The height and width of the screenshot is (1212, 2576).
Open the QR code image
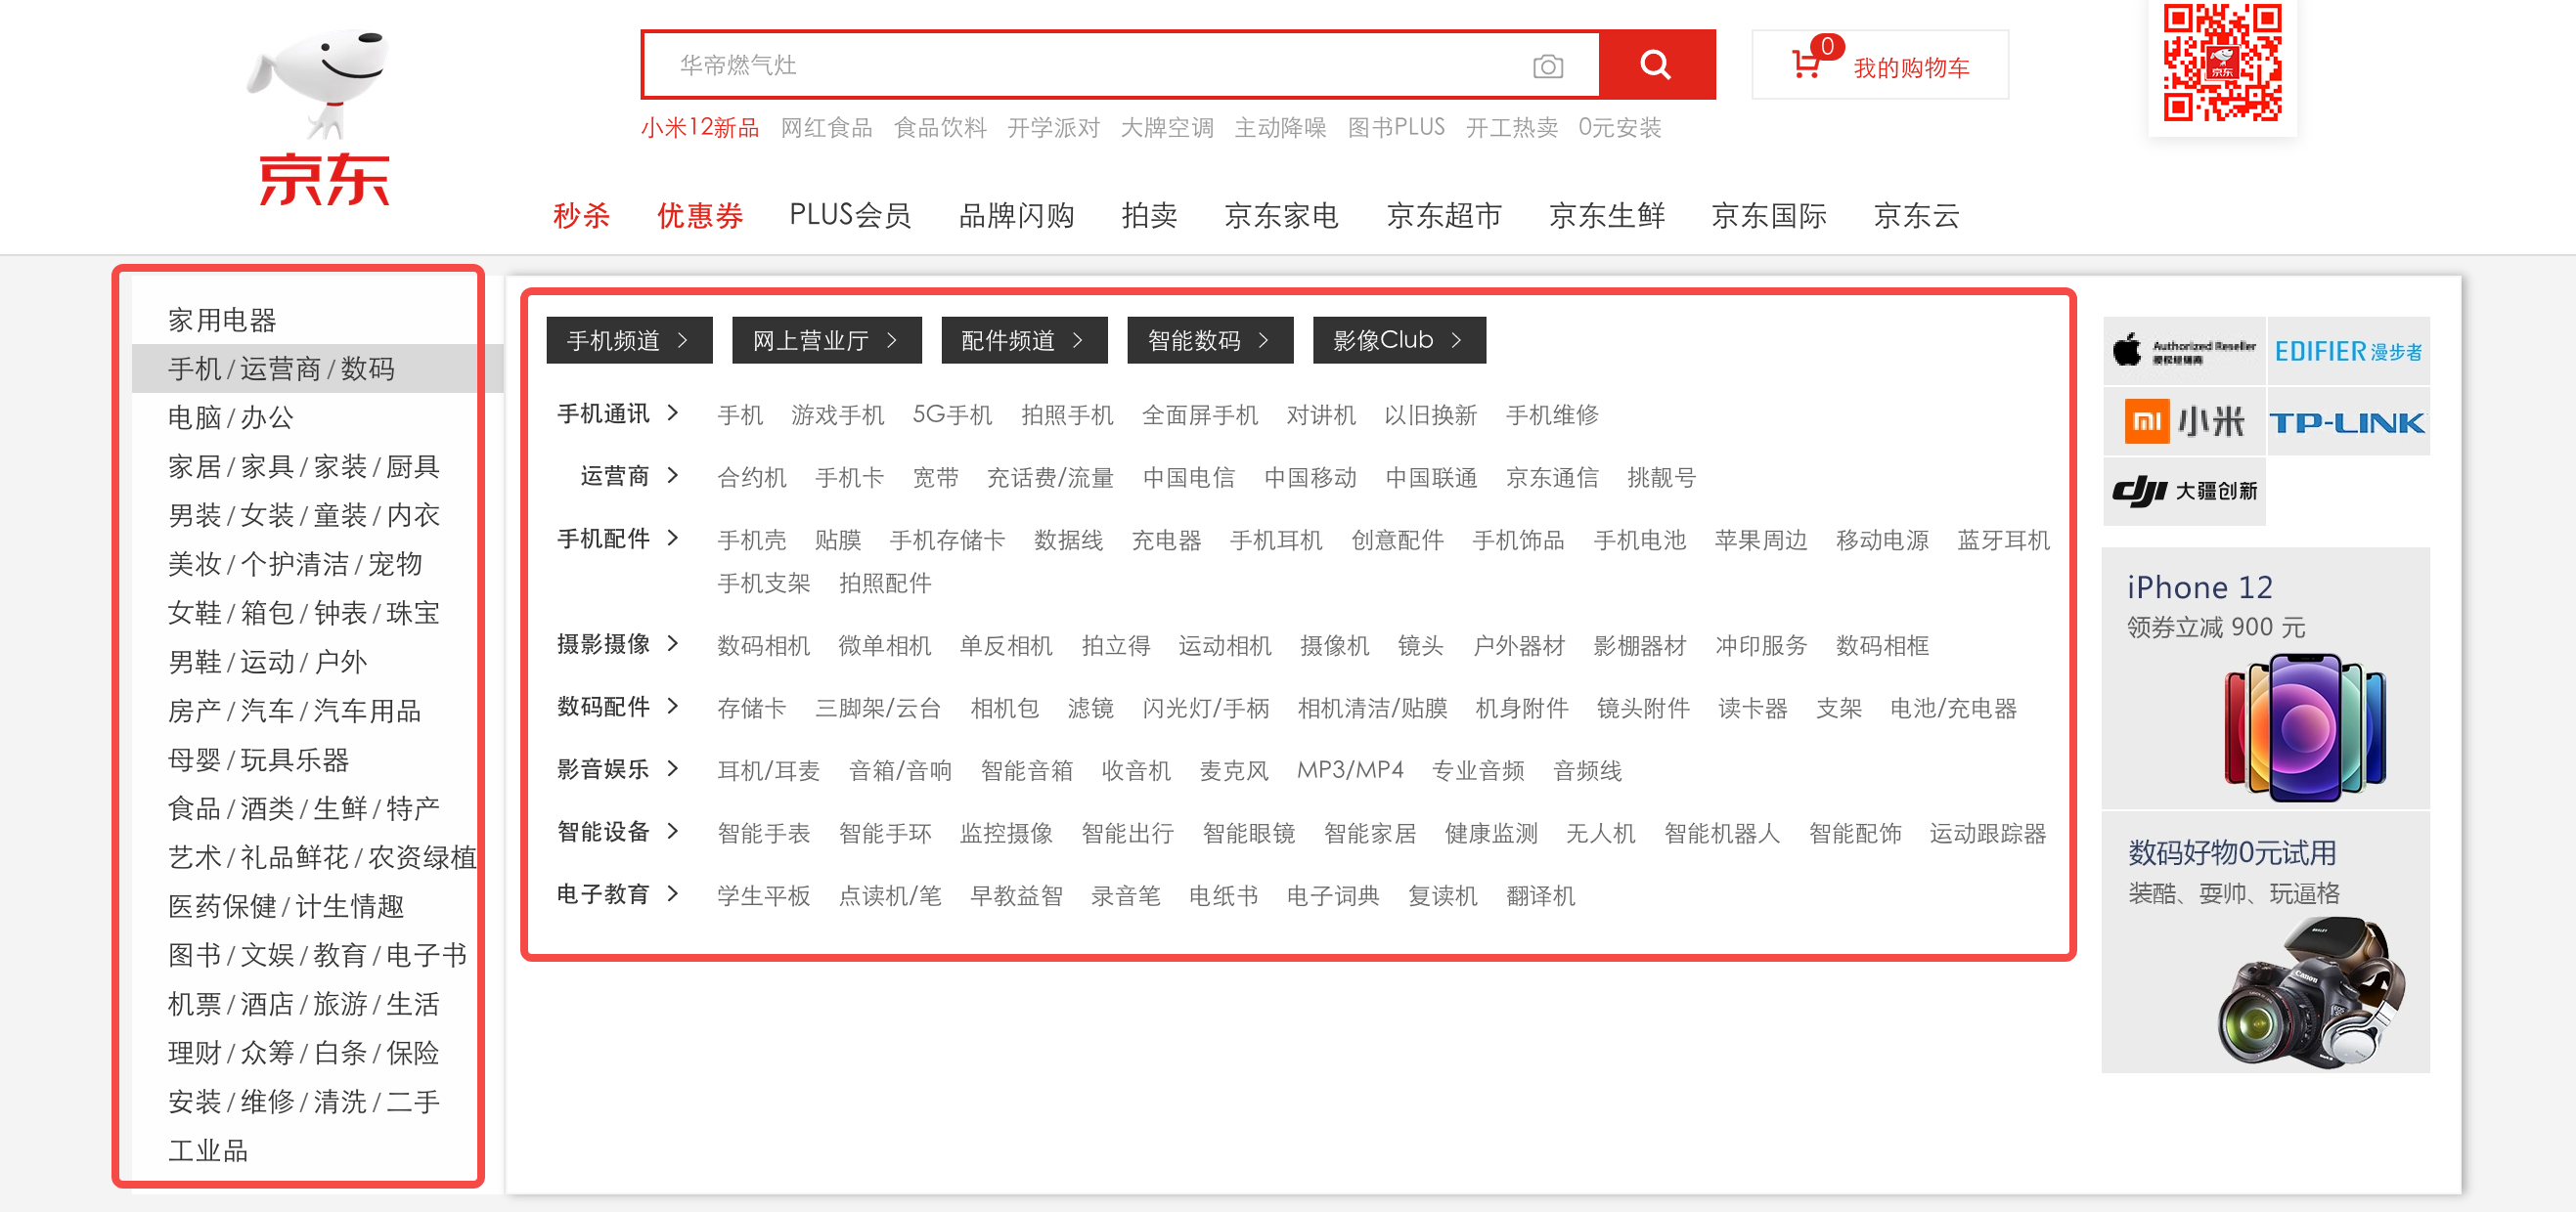pos(2222,62)
